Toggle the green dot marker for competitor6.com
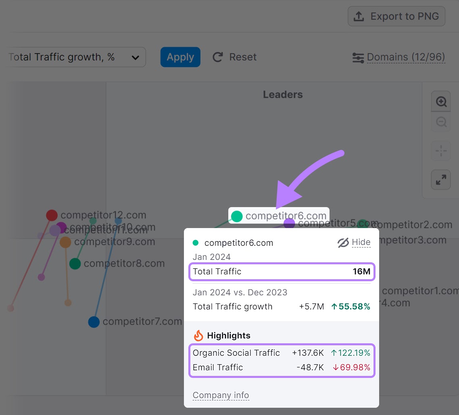The height and width of the screenshot is (415, 459). pos(236,216)
